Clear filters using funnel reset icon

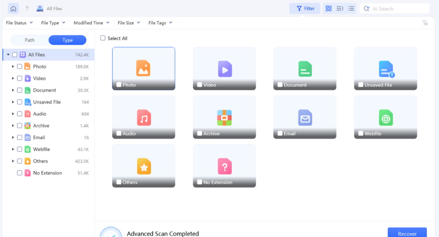coord(425,23)
